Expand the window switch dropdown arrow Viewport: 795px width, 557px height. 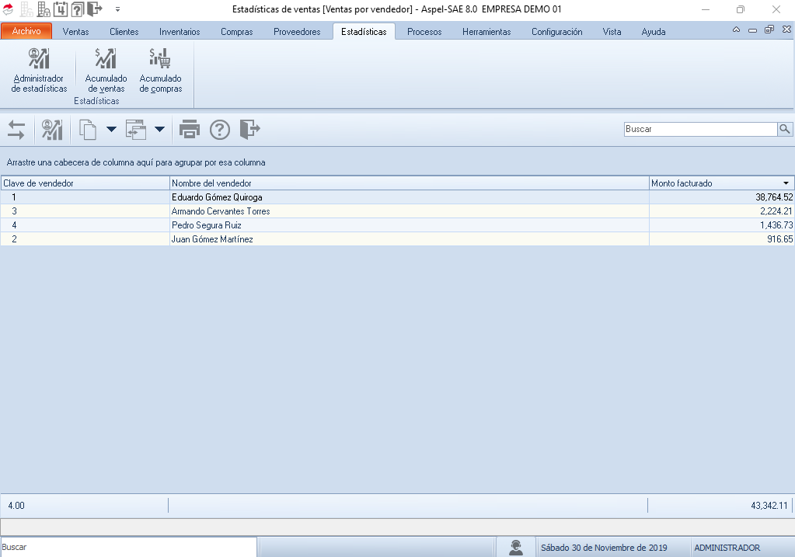pos(159,130)
